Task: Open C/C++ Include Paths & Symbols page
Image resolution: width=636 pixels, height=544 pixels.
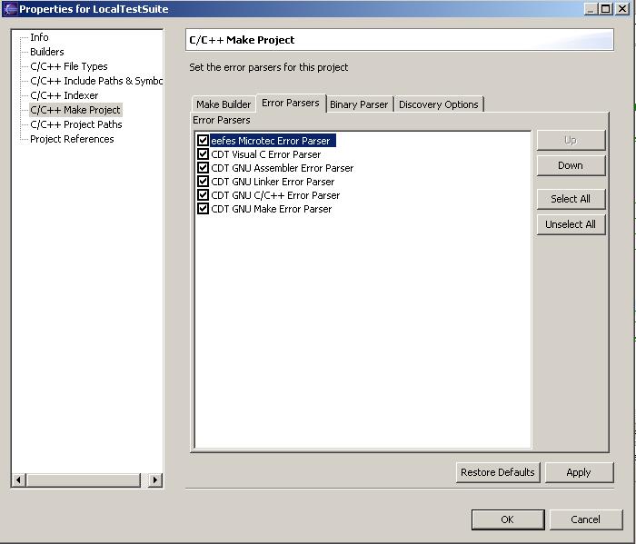Action: (x=96, y=81)
